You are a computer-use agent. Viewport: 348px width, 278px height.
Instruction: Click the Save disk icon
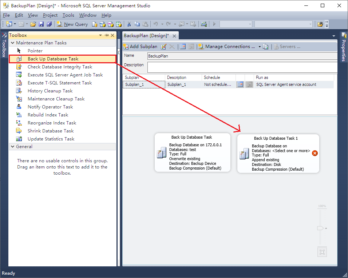(41, 24)
